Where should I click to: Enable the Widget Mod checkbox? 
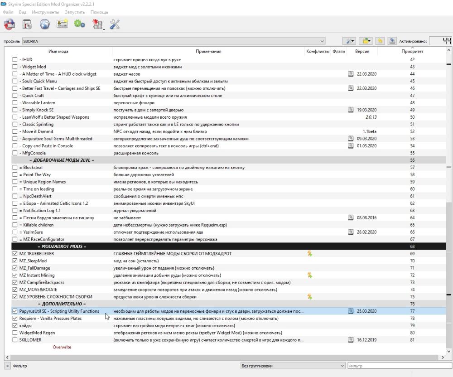coord(15,67)
